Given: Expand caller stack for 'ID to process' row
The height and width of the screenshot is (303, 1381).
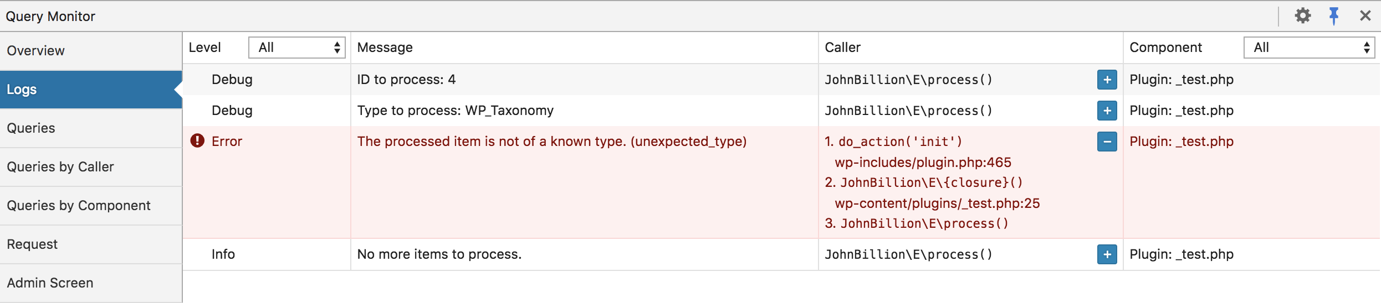Looking at the screenshot, I should pos(1107,80).
